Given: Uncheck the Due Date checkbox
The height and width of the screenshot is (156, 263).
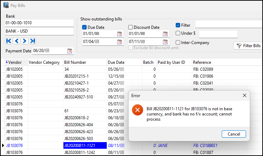Looking at the screenshot, I should (x=84, y=27).
